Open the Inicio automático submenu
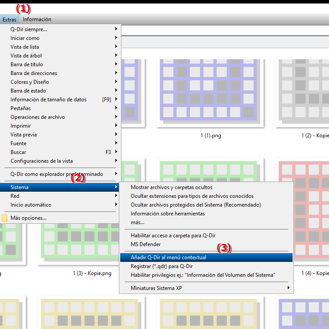 coord(60,205)
